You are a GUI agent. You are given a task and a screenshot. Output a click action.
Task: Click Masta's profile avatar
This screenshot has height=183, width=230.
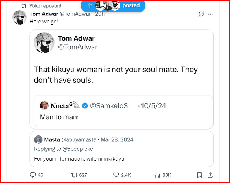pos(38,139)
